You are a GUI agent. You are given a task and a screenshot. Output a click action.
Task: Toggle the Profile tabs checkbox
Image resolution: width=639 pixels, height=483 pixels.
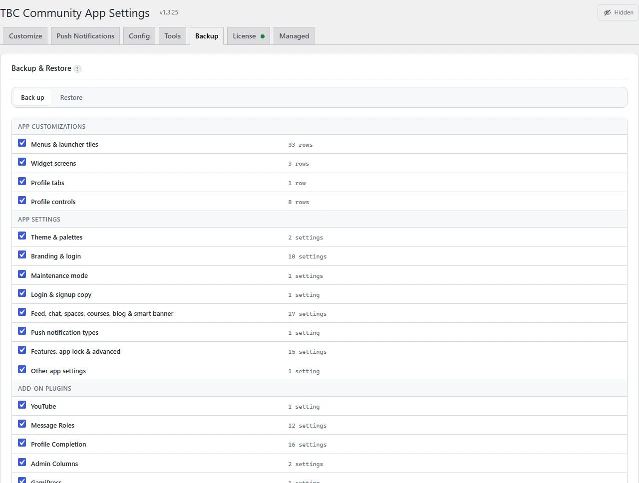22,181
